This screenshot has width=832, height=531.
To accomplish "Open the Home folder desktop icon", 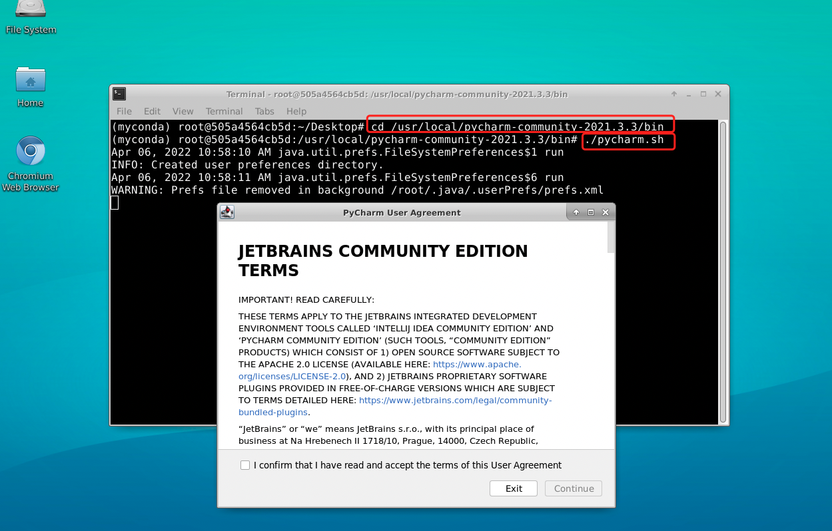I will click(x=31, y=87).
